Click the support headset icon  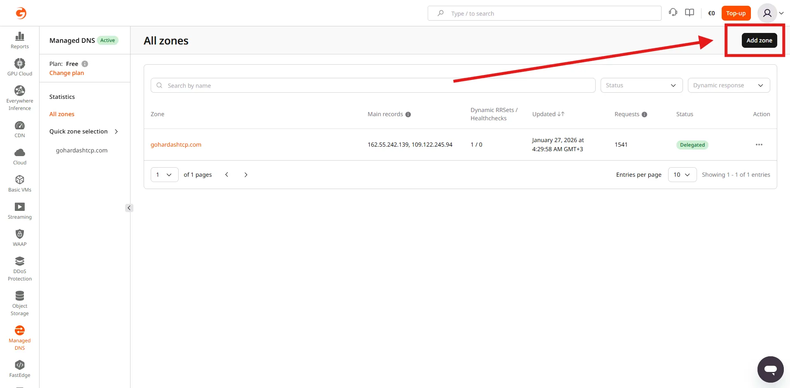[673, 13]
